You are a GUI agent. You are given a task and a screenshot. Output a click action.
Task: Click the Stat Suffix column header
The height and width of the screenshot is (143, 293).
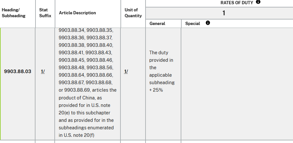45,13
